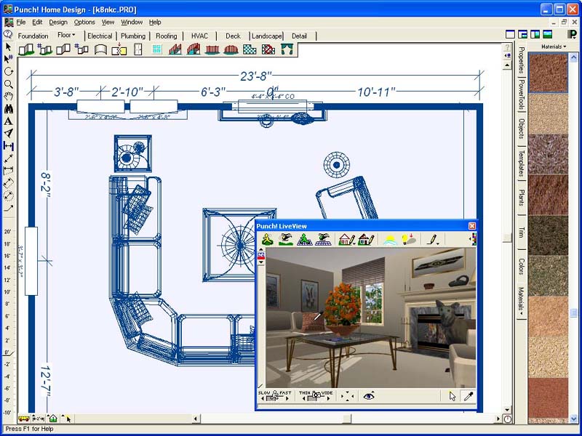582x436 pixels.
Task: Click the help question bubble icon
Action: click(8, 35)
